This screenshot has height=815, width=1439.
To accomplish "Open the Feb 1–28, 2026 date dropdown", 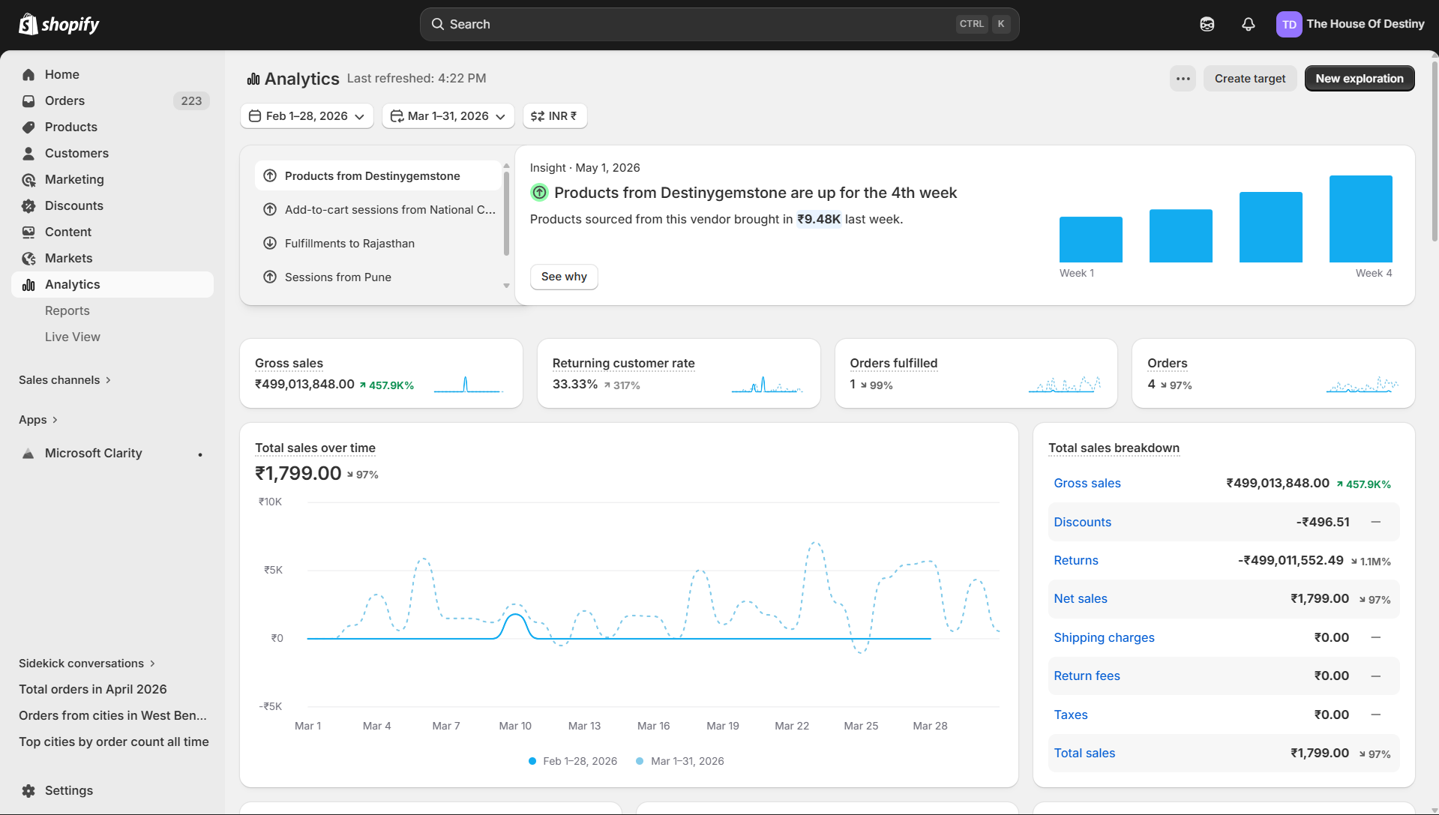I will tap(307, 116).
